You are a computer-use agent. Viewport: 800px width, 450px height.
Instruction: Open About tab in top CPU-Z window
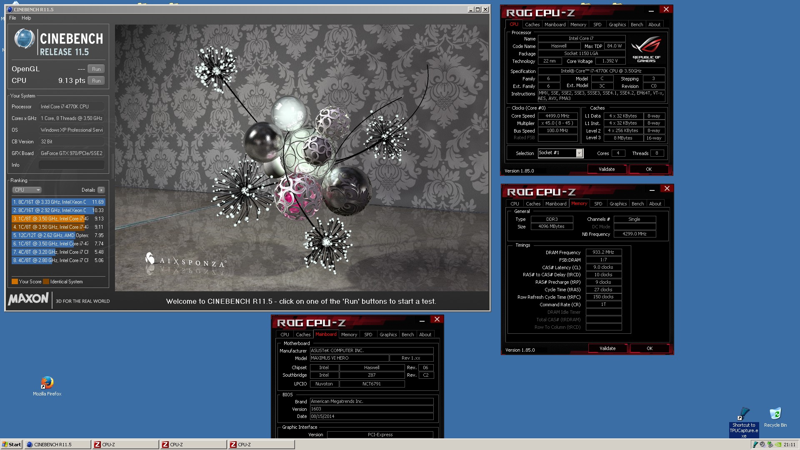654,25
